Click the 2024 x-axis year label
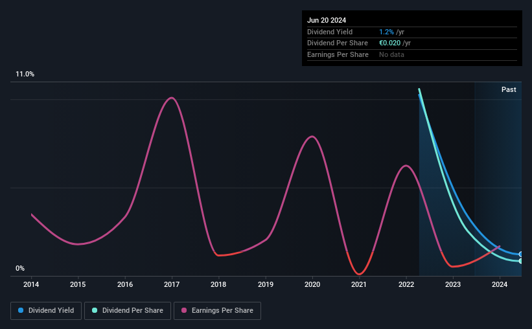The width and height of the screenshot is (532, 329). tap(500, 284)
